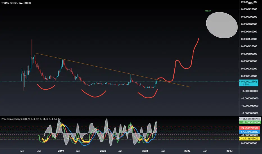Click the 0.0000080000 price axis label
The width and height of the screenshot is (262, 154).
[249, 61]
